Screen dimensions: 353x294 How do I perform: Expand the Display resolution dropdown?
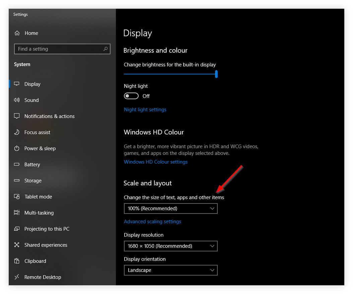click(x=171, y=246)
